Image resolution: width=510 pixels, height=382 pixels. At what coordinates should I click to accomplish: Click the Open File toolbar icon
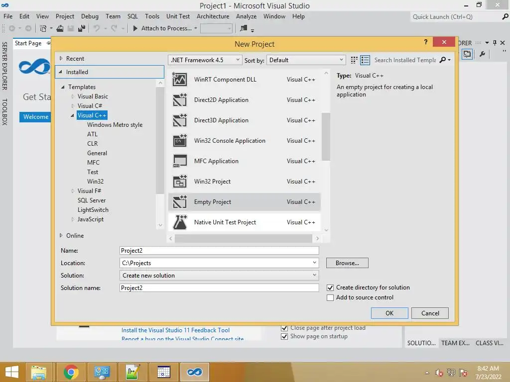(60, 28)
